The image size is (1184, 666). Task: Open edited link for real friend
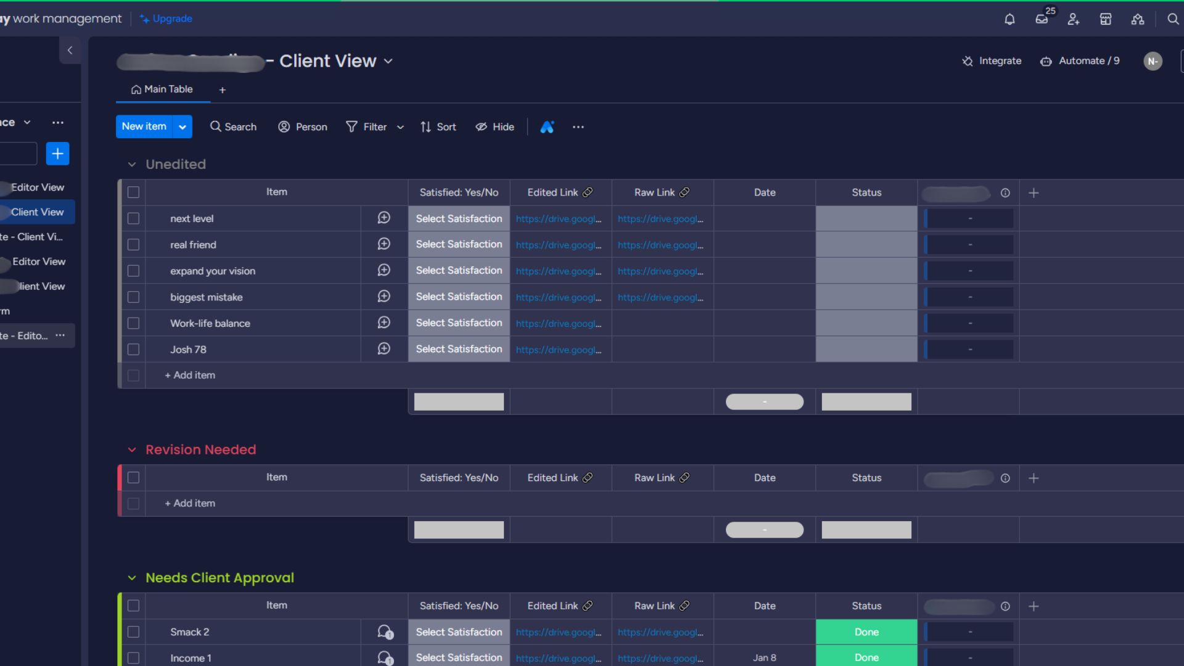point(559,245)
